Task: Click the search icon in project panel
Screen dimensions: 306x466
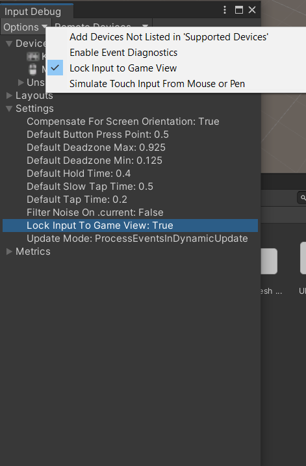Action: pos(303,198)
